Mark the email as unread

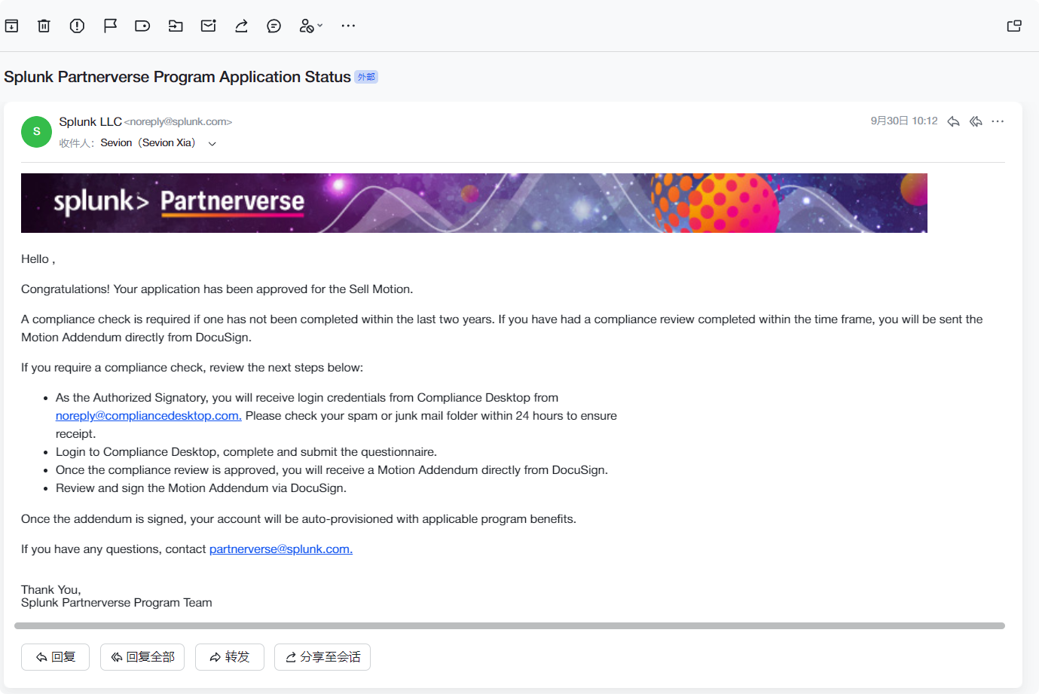209,26
